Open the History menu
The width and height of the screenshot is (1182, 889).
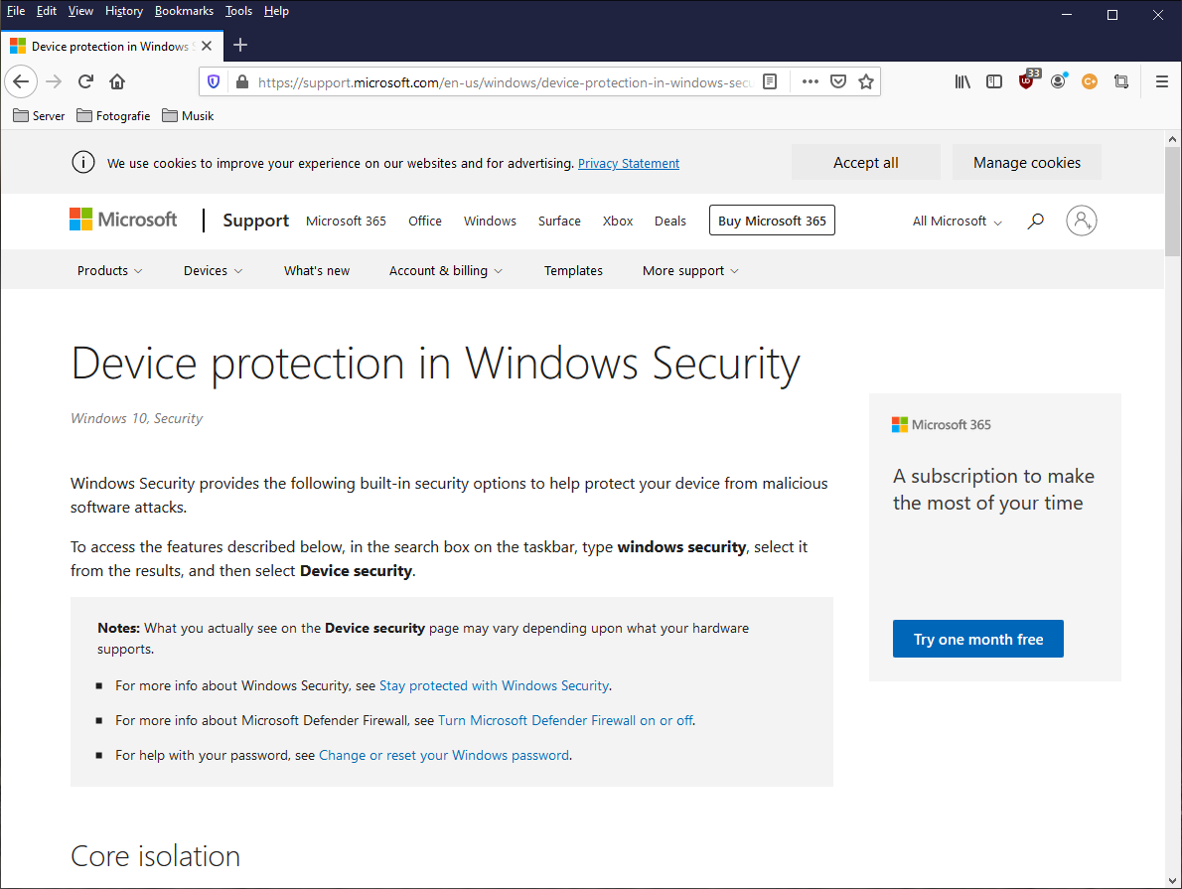(x=123, y=11)
